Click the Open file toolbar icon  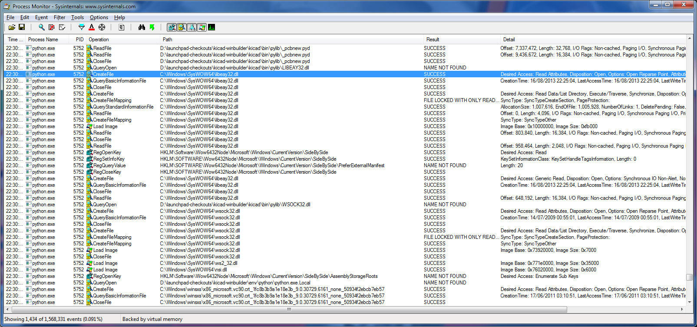(12, 27)
